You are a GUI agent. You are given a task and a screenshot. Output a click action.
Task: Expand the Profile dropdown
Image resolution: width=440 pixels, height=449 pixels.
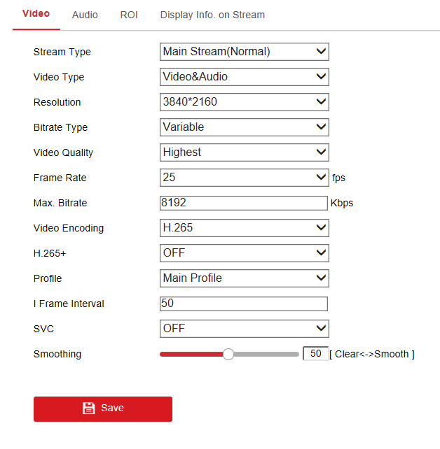coord(244,278)
